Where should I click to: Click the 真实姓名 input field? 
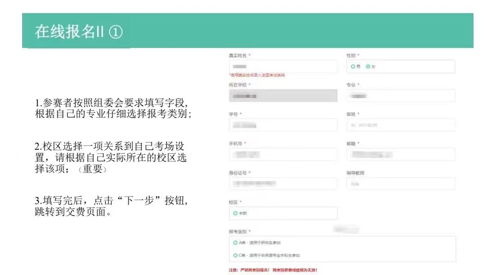(283, 66)
